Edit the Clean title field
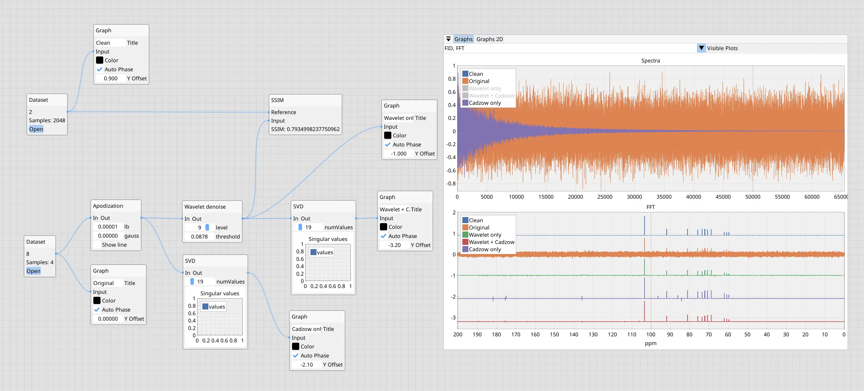This screenshot has width=864, height=391. tap(110, 43)
